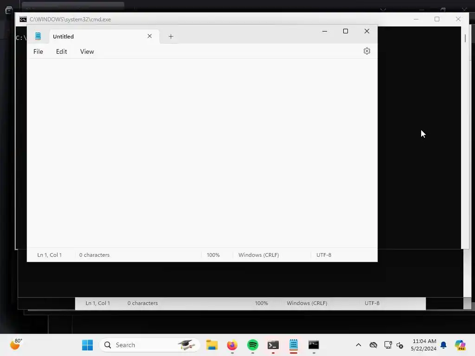Viewport: 475px width, 356px height.
Task: Open Notepad settings gear icon
Action: [x=367, y=51]
